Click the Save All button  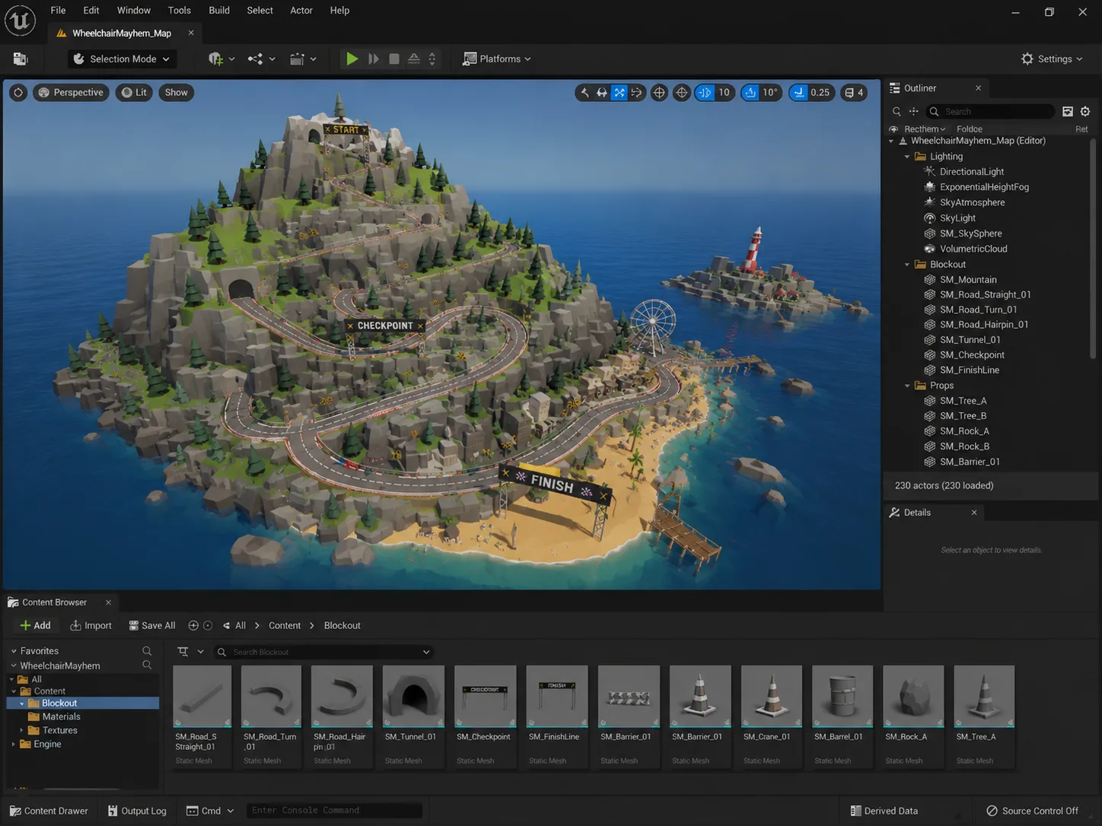(152, 625)
